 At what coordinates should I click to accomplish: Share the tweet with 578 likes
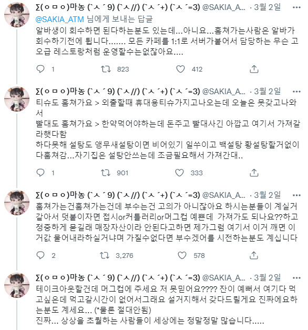[x=254, y=255]
